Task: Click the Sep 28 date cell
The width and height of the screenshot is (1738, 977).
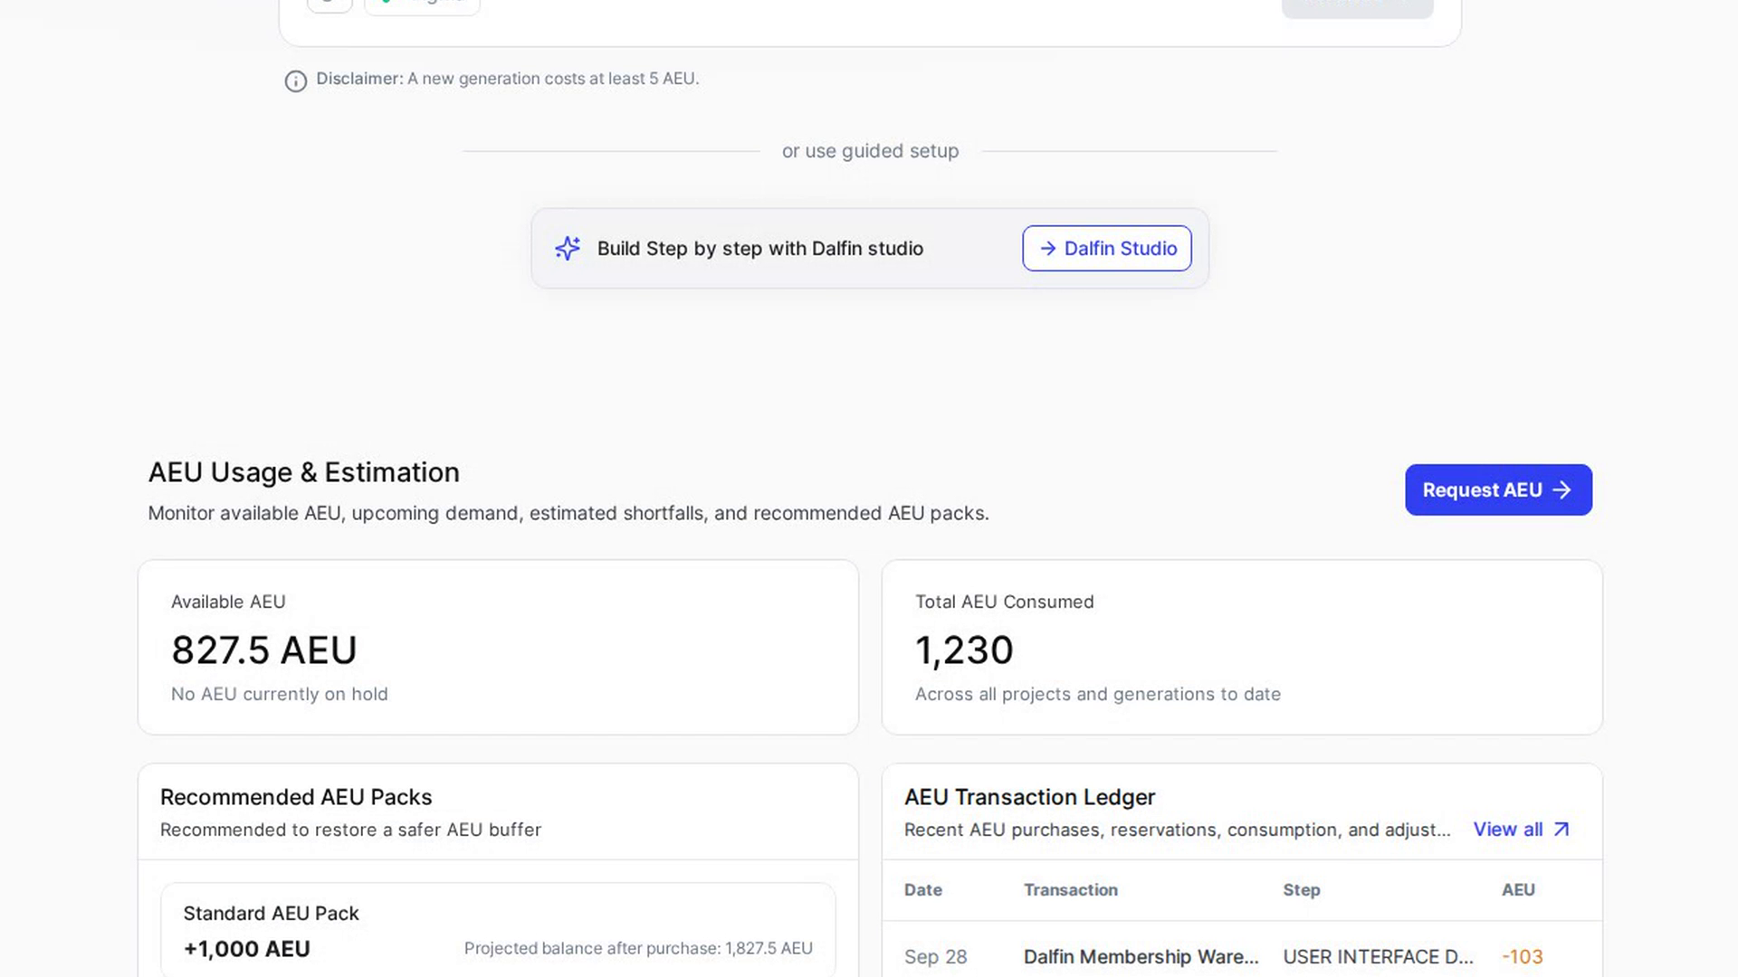Action: 935,956
